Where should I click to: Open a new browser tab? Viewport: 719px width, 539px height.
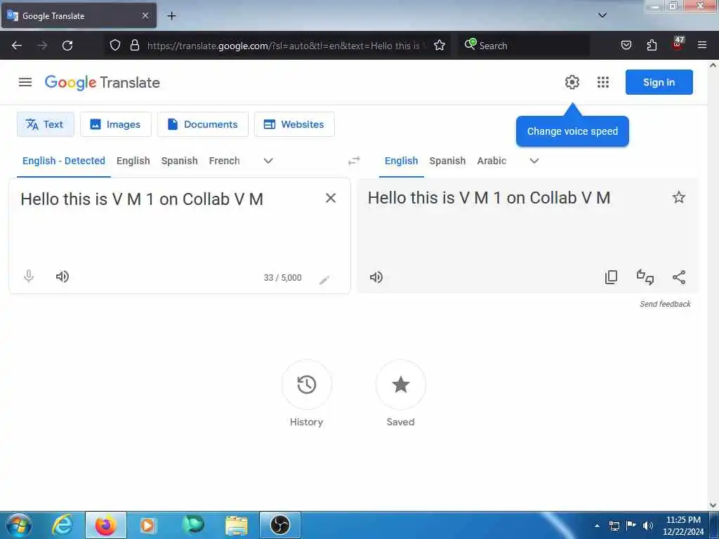point(171,16)
